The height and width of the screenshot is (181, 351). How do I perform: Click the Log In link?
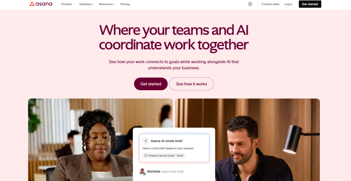[x=288, y=4]
